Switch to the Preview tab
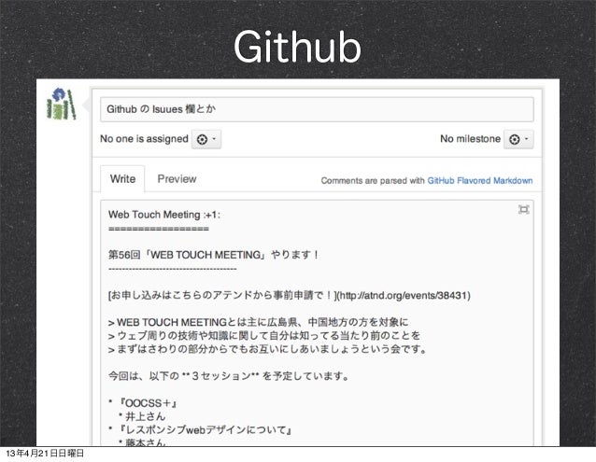The height and width of the screenshot is (462, 596). pyautogui.click(x=177, y=179)
